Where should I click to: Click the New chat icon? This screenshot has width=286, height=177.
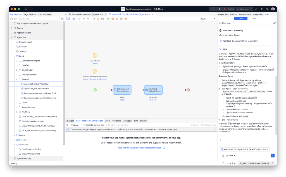point(220,23)
